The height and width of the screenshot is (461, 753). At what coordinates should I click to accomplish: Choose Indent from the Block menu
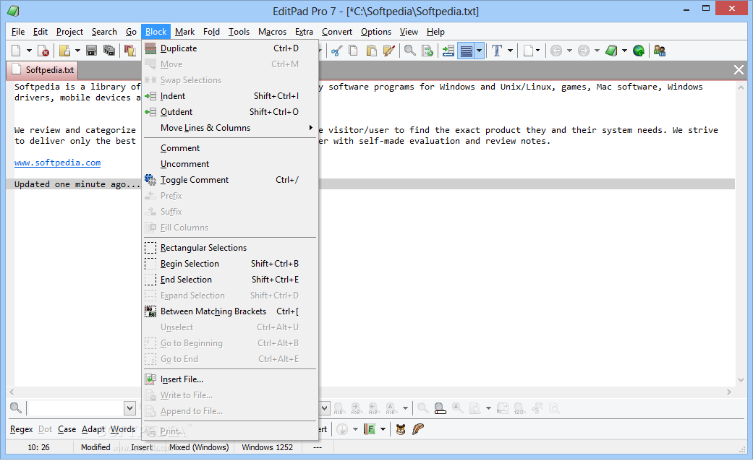coord(230,96)
